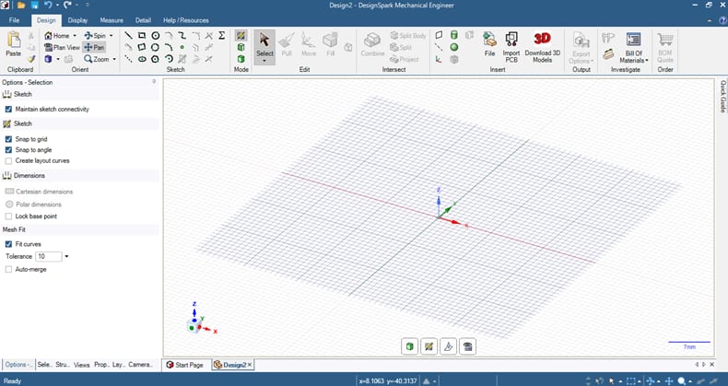Click the Spin button
Screen dimensions: 728x386
(95, 36)
